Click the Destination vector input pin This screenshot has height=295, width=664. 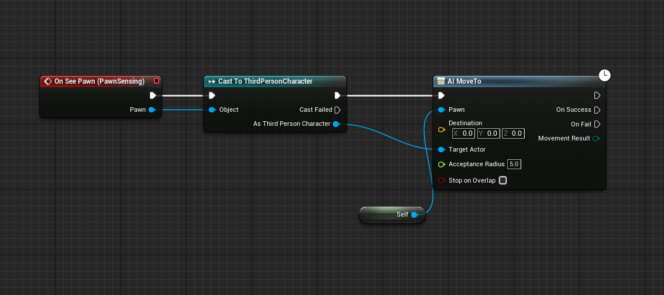[x=442, y=129]
